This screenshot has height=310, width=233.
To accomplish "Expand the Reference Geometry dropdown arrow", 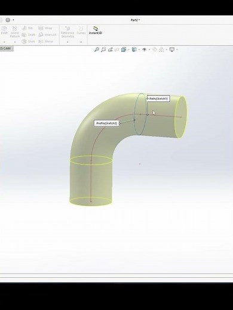I will click(68, 42).
